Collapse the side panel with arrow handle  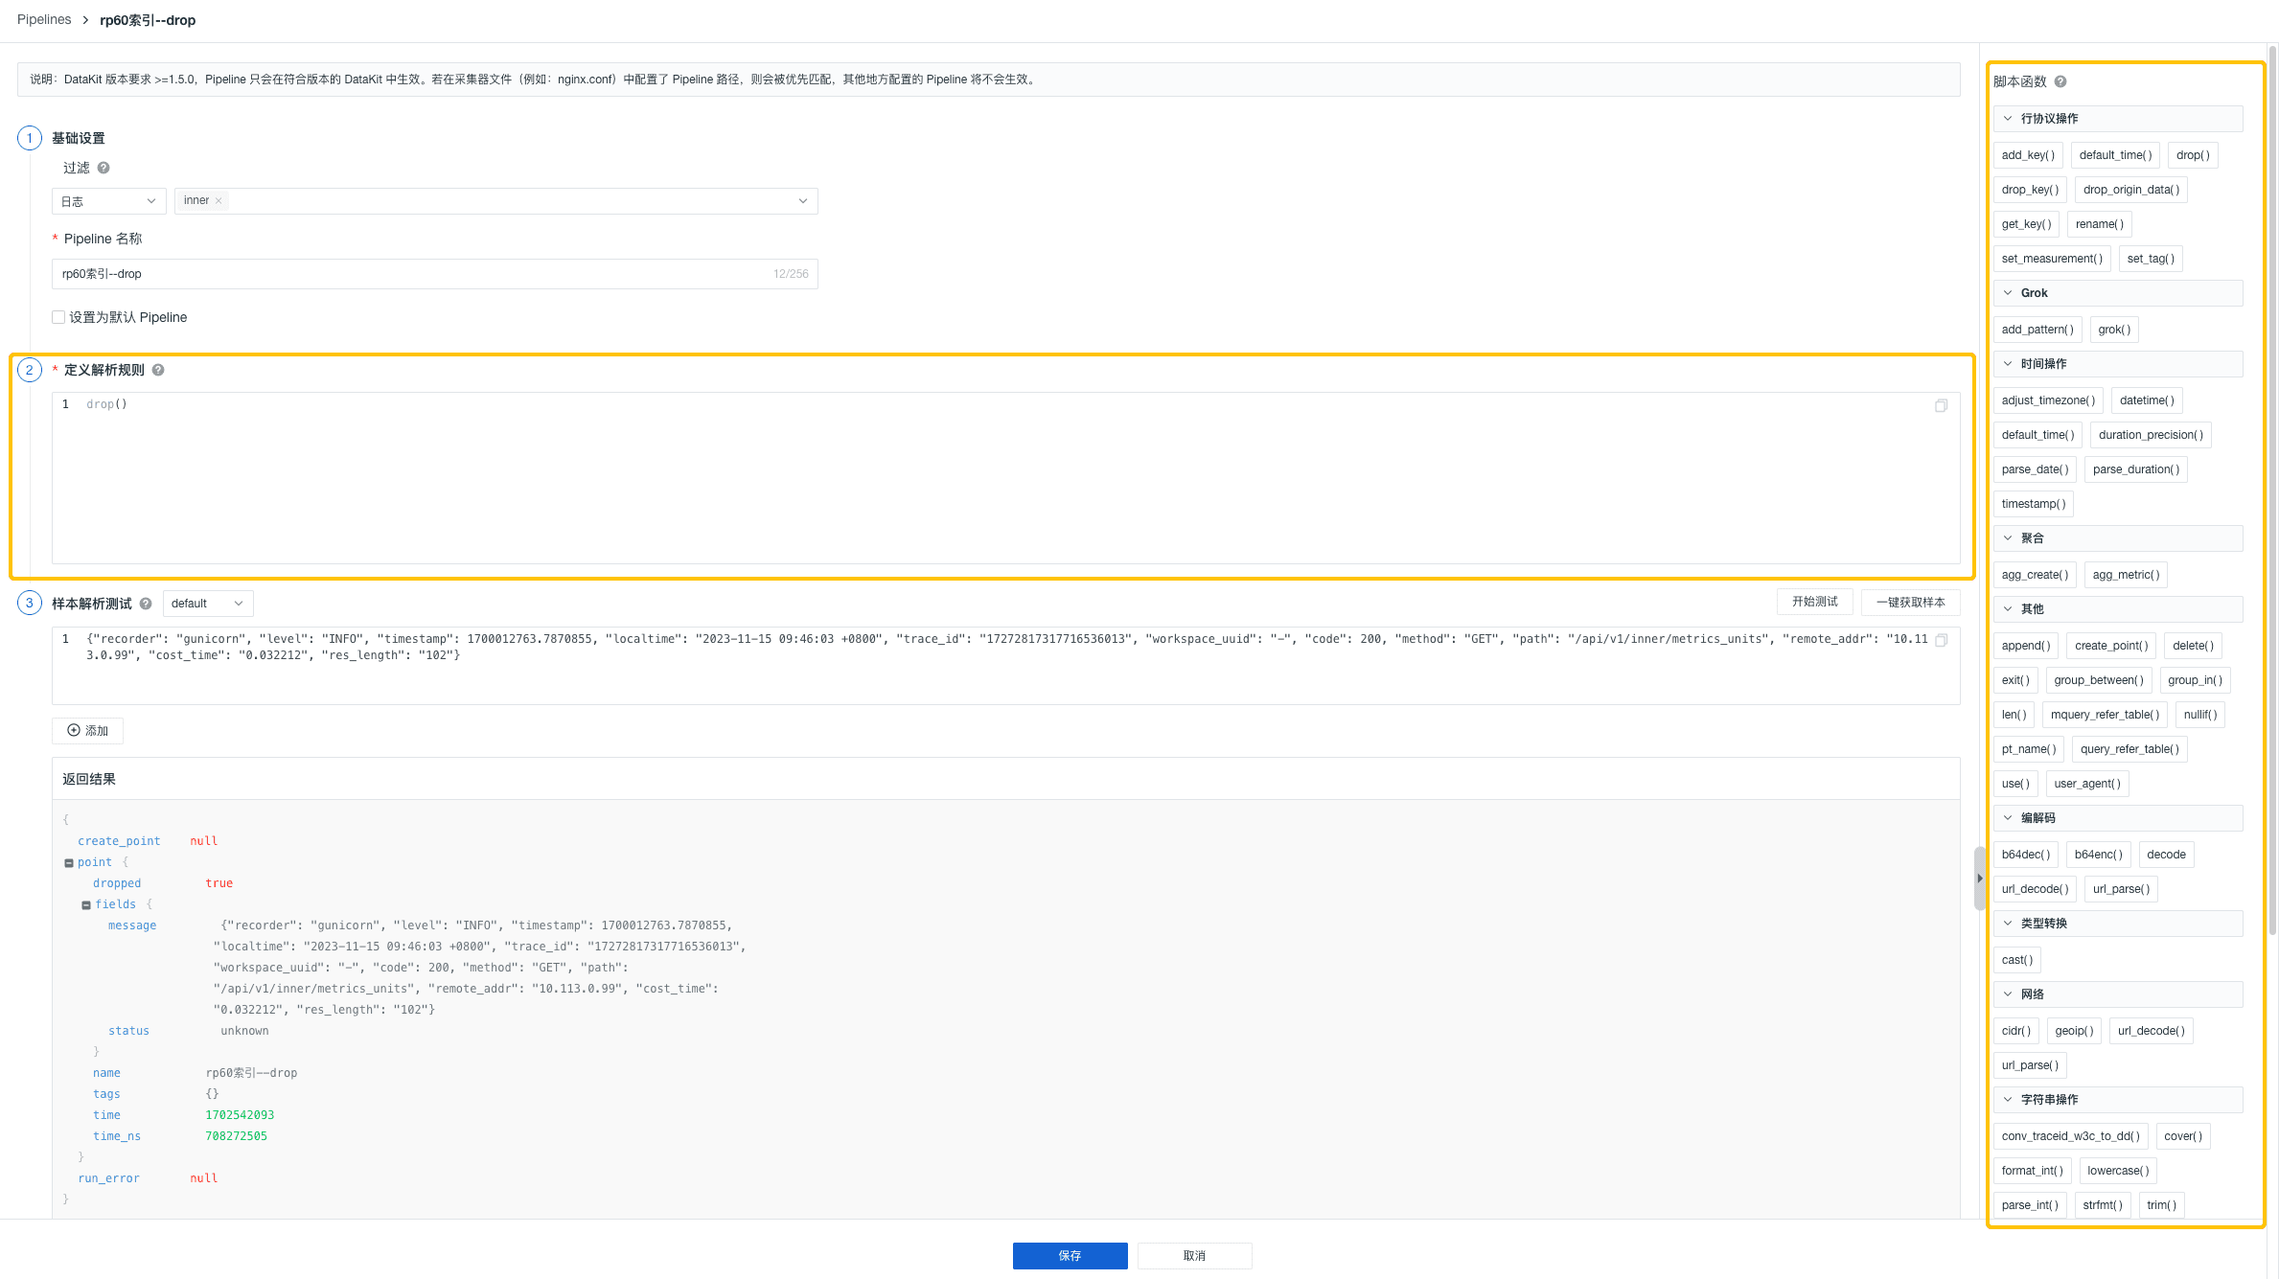coord(1979,878)
